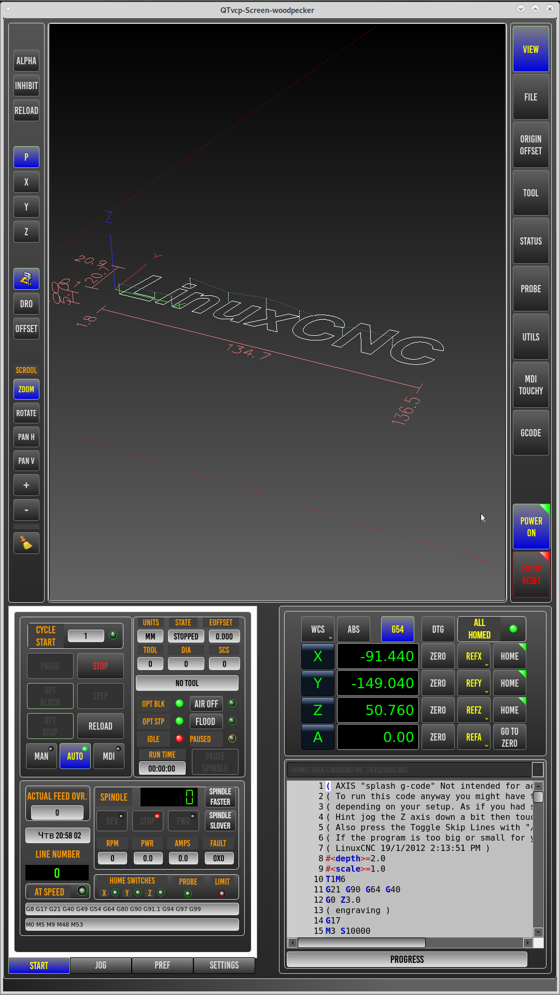Image resolution: width=560 pixels, height=995 pixels.
Task: Click SPINDLE SLOVER button
Action: 220,820
